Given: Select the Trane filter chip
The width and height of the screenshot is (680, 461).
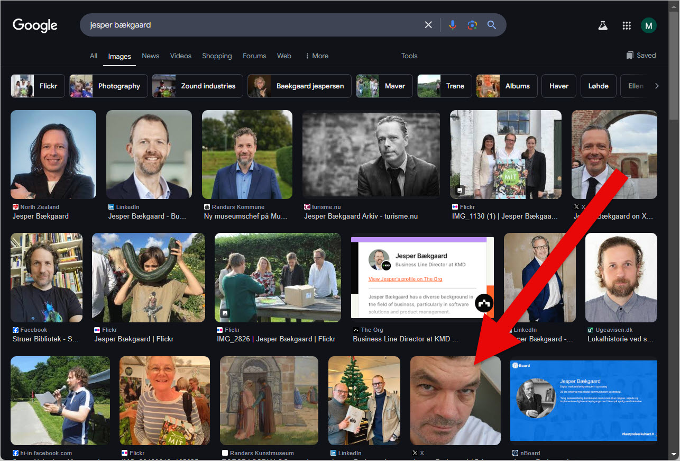Looking at the screenshot, I should pos(444,86).
